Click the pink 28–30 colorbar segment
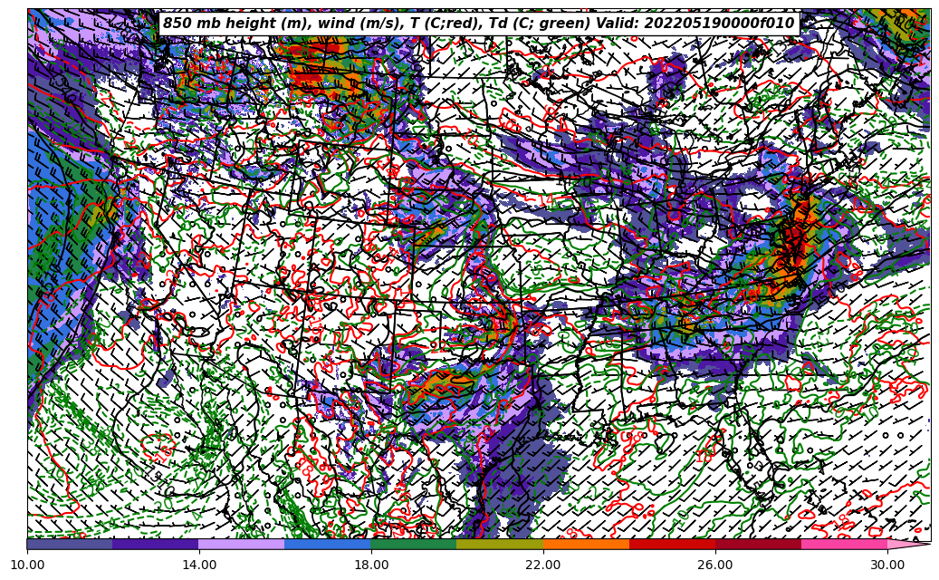The height and width of the screenshot is (580, 939). pyautogui.click(x=844, y=544)
